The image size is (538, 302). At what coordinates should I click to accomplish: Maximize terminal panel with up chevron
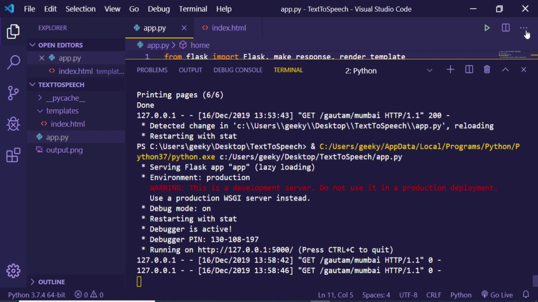tap(505, 70)
